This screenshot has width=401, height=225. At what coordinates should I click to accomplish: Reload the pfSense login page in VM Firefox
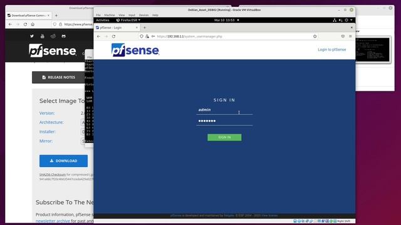(x=113, y=36)
